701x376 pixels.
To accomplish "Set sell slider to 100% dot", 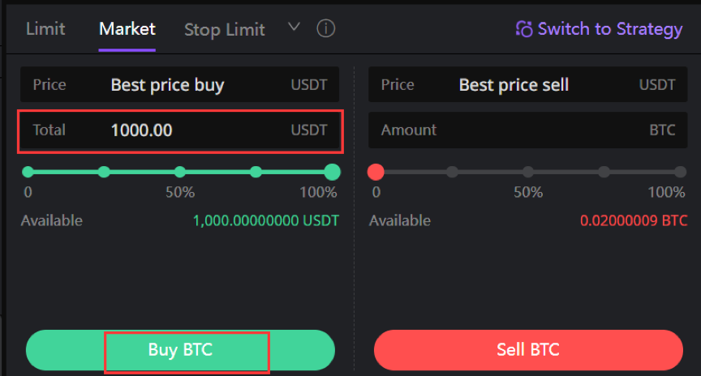I will coord(681,172).
